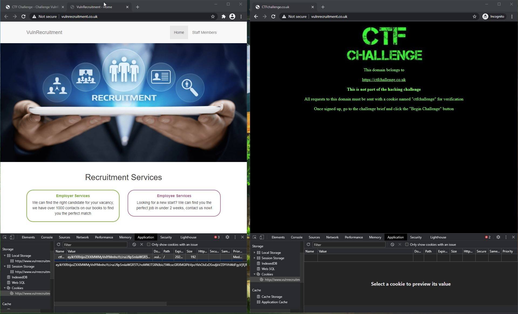Toggle device toolbar in right DevTools
The image size is (518, 314).
[x=262, y=237]
